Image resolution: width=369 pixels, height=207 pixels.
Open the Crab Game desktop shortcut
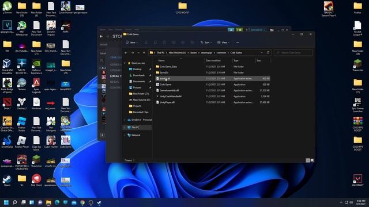pyautogui.click(x=66, y=142)
